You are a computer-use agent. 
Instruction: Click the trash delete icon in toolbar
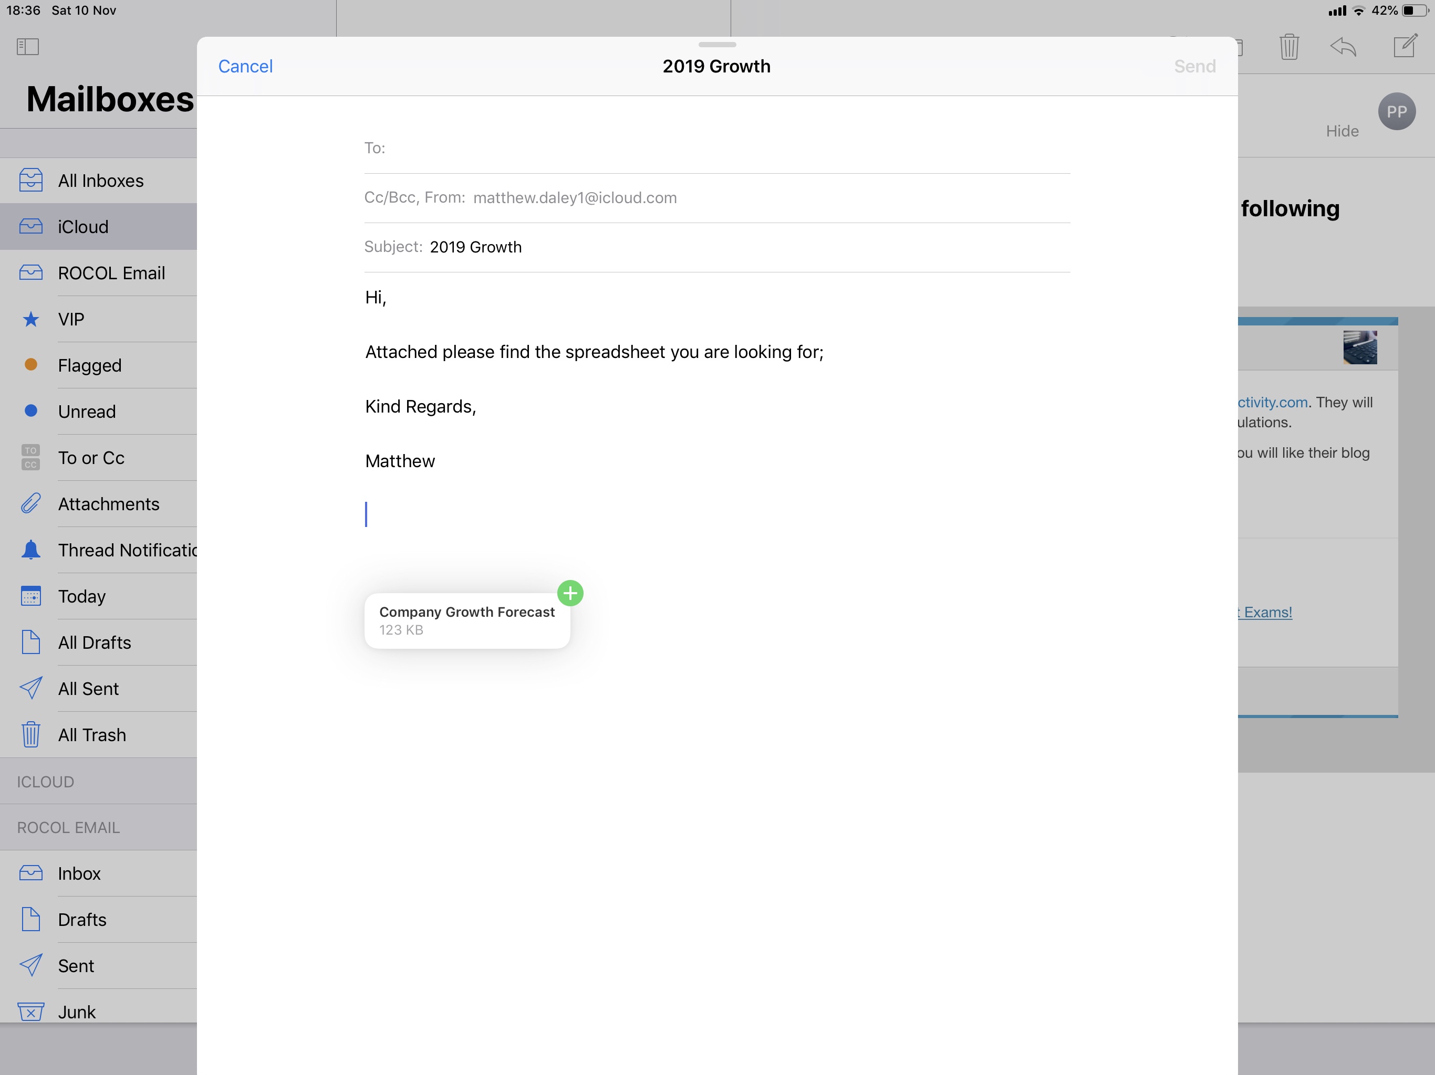1288,47
